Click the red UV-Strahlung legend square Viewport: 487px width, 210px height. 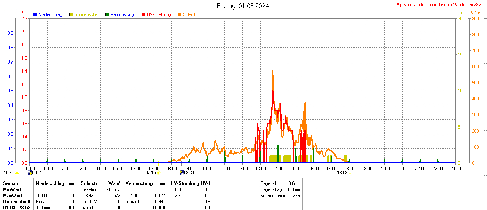click(x=143, y=14)
